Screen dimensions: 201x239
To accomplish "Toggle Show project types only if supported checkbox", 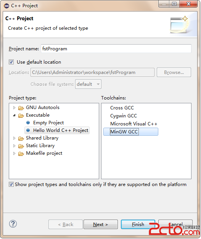I will point(11,184).
